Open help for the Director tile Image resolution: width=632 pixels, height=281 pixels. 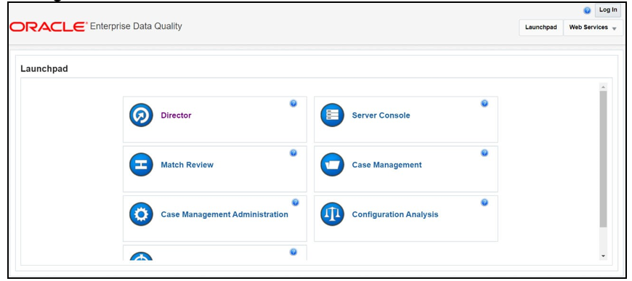293,103
